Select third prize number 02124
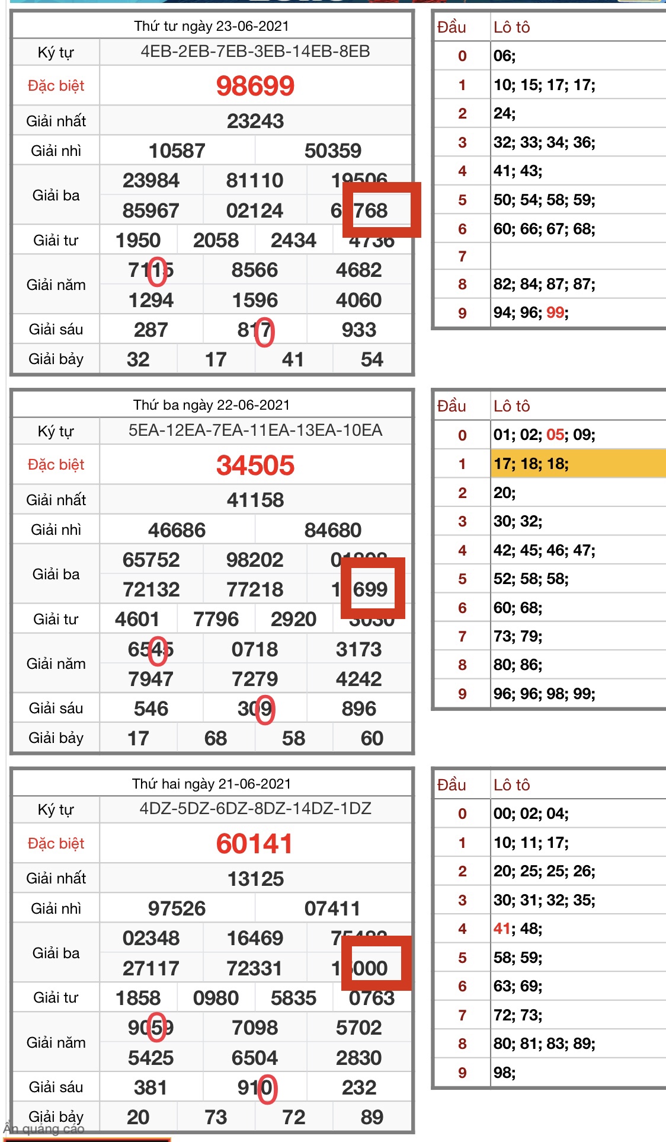Screen dimensions: 666x1142 point(255,210)
